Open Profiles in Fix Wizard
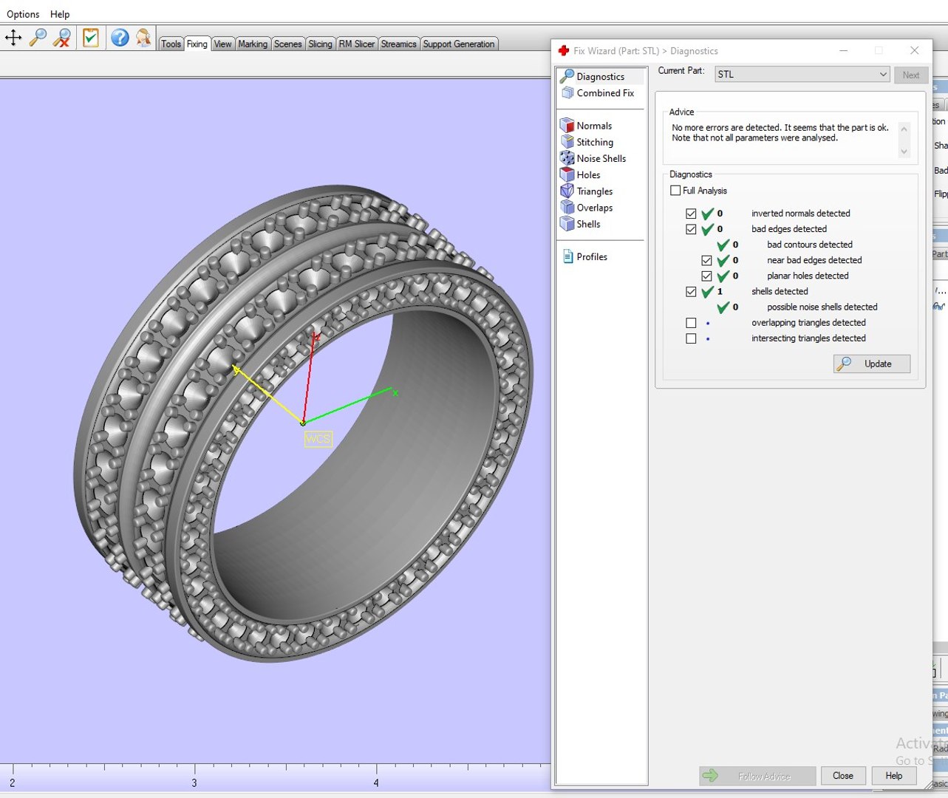This screenshot has height=798, width=948. pyautogui.click(x=584, y=256)
